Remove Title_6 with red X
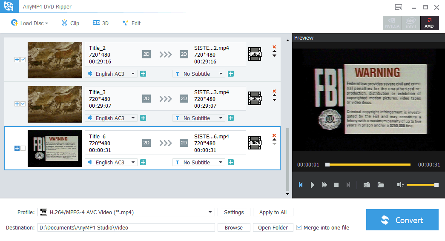This screenshot has height=241, width=445. (274, 135)
